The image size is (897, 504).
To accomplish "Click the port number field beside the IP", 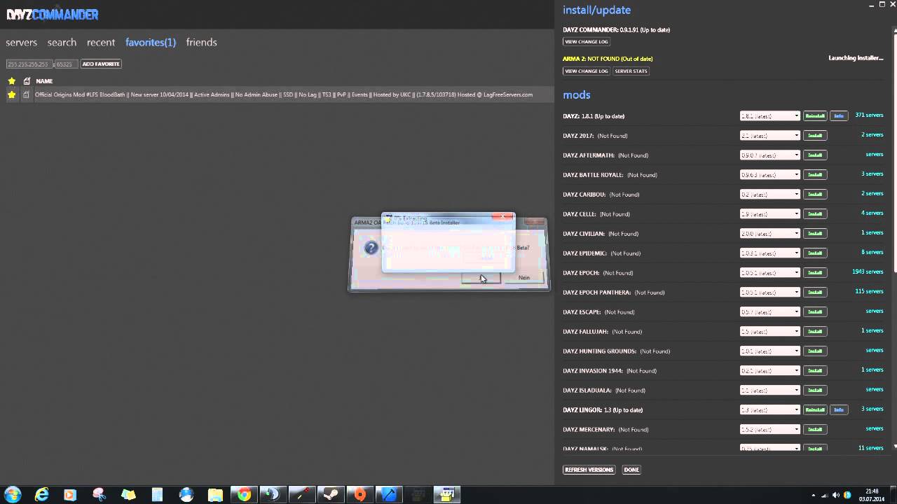I will (x=67, y=64).
